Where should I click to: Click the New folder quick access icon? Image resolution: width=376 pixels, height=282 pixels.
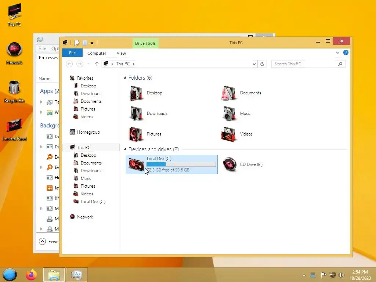click(85, 43)
